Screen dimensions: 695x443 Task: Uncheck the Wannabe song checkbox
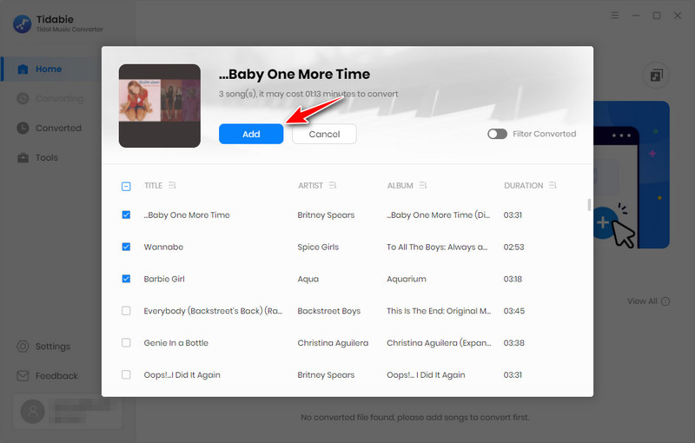click(x=126, y=247)
